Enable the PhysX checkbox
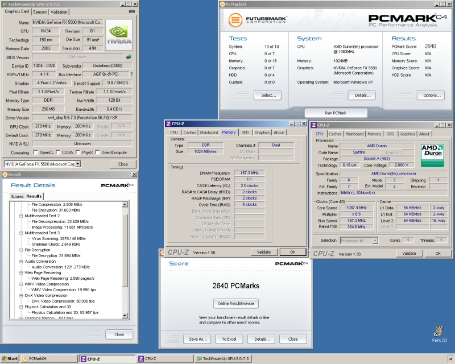455x364 pixels. tap(78, 152)
